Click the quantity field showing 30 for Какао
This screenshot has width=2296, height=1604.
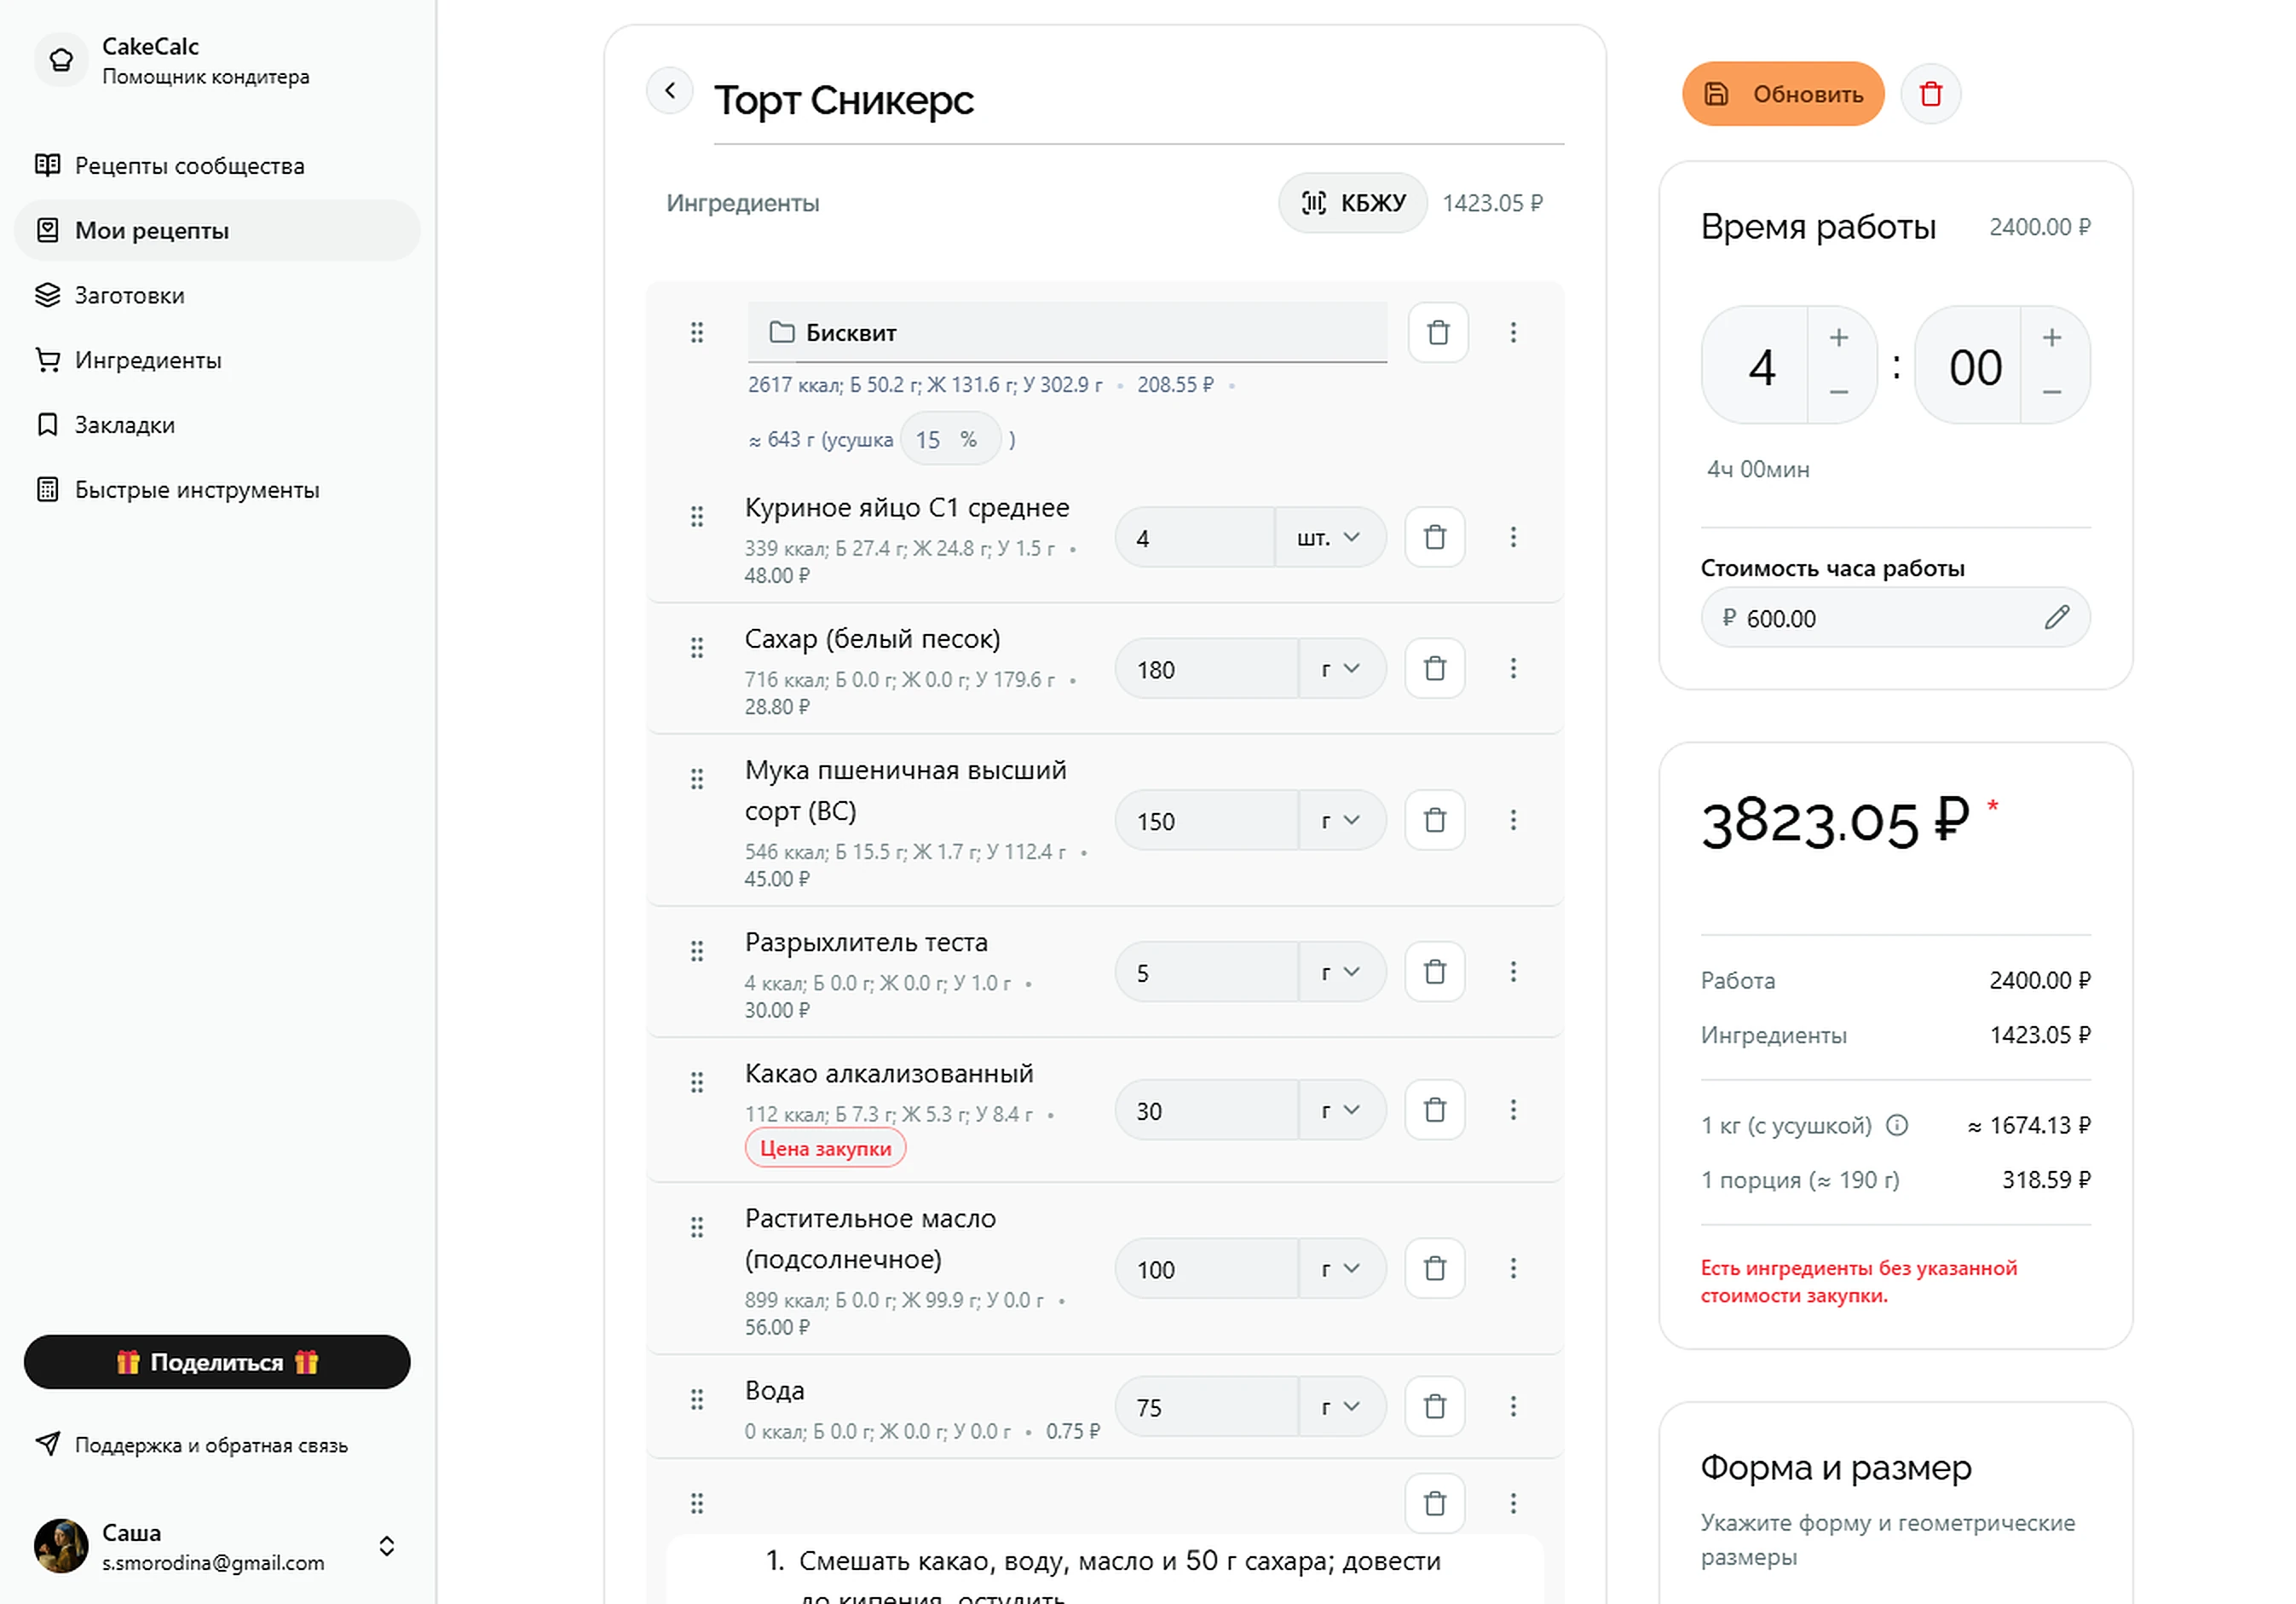pyautogui.click(x=1206, y=1110)
